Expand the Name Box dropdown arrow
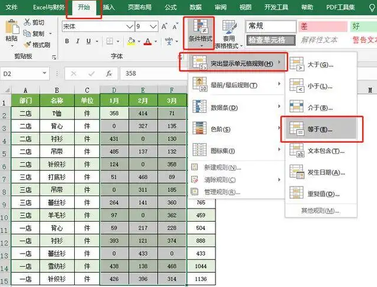This screenshot has width=377, height=287. [x=45, y=73]
